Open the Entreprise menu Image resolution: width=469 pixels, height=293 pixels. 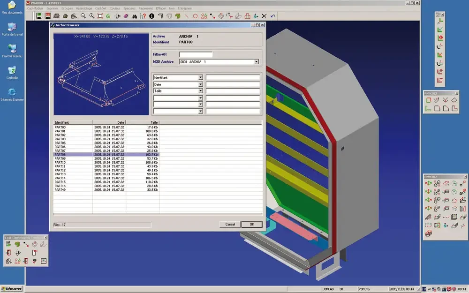(184, 8)
